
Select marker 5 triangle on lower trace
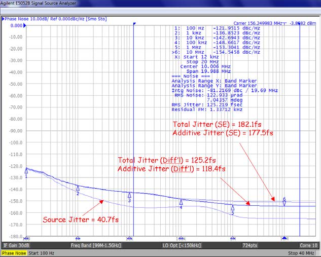click(x=233, y=208)
